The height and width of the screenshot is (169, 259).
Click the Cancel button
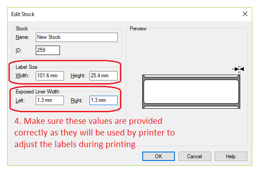pos(195,156)
